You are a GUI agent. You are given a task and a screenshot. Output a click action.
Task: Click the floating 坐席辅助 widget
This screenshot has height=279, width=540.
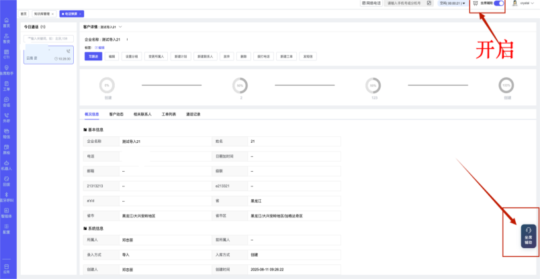[x=529, y=236]
